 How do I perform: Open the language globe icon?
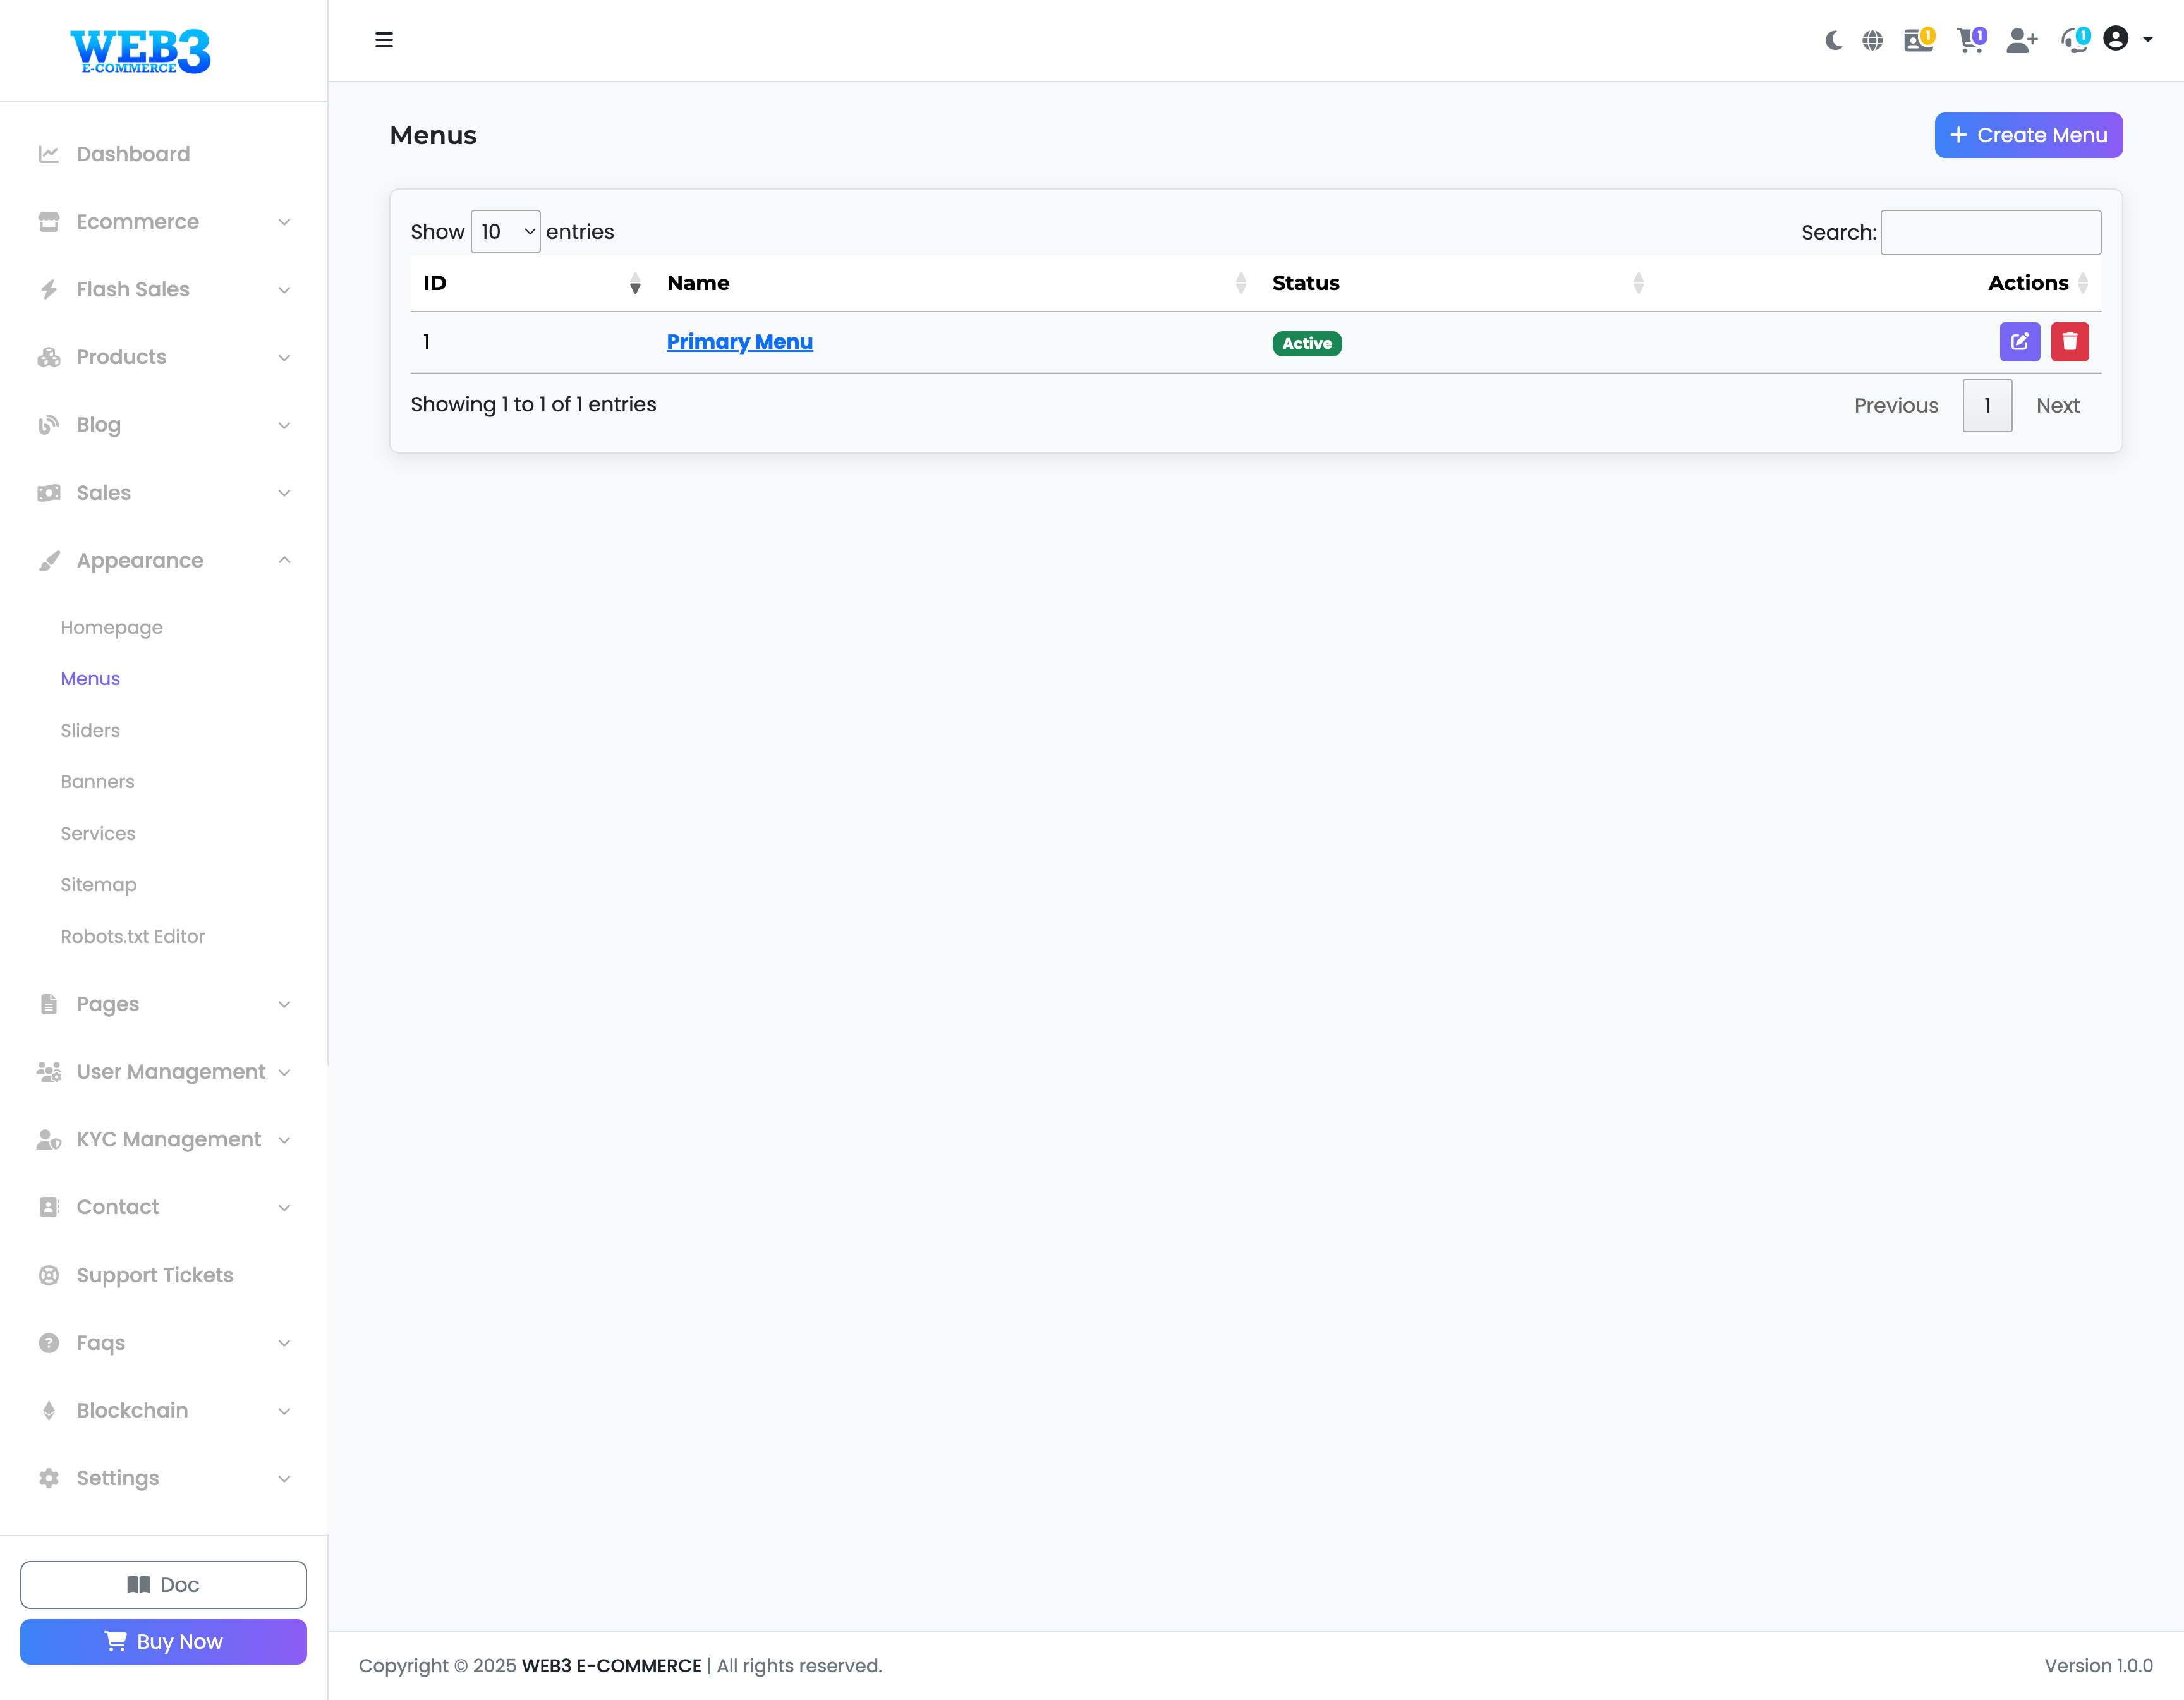tap(1872, 40)
